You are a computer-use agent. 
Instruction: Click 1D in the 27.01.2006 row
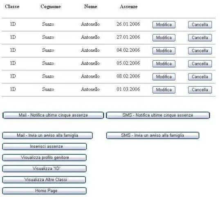tap(13, 37)
